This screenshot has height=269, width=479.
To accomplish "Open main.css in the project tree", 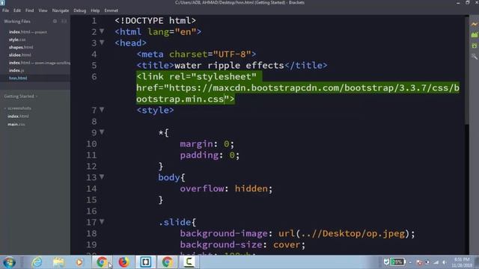I will click(16, 124).
